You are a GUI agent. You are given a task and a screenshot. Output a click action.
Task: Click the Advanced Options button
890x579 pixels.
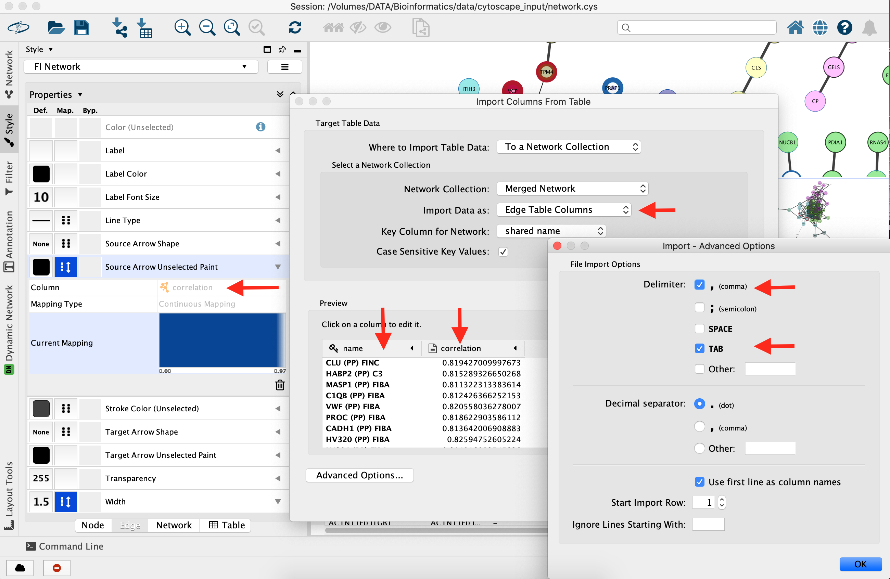(359, 475)
